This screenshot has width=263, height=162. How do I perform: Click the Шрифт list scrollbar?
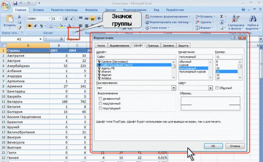tap(174, 70)
